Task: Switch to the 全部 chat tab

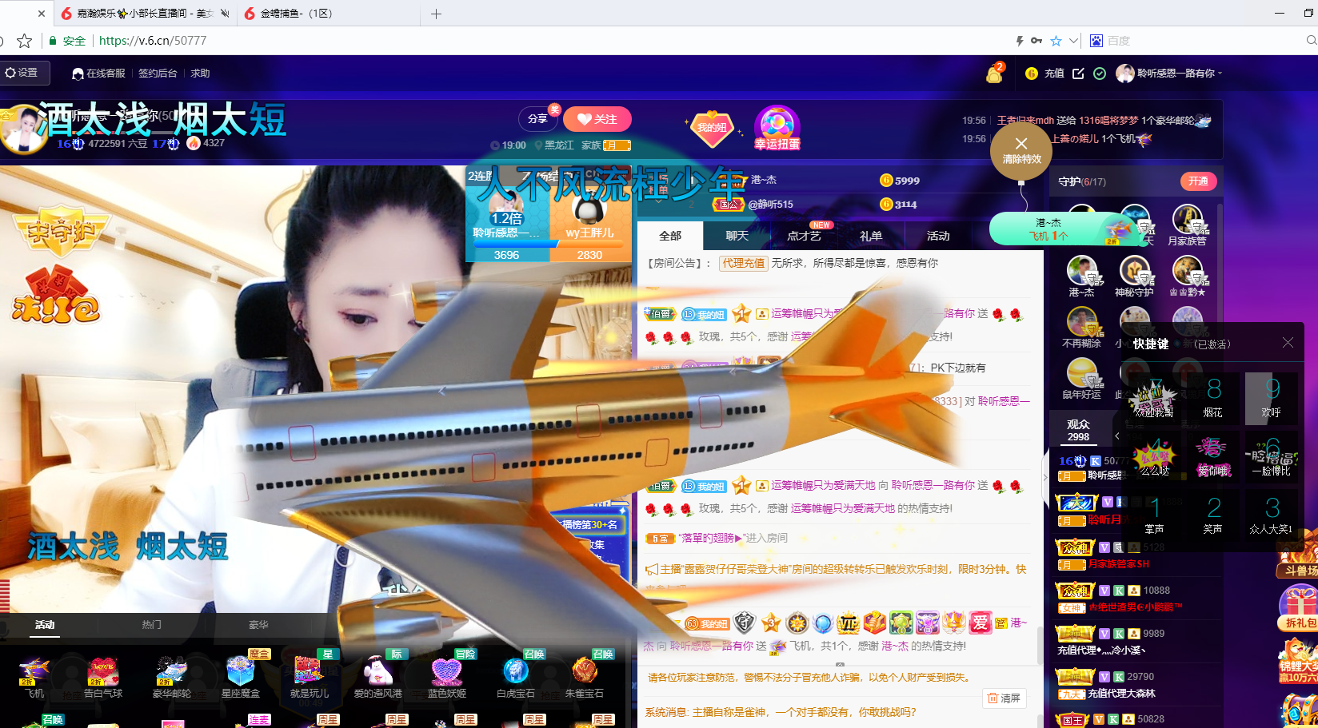Action: pos(670,236)
